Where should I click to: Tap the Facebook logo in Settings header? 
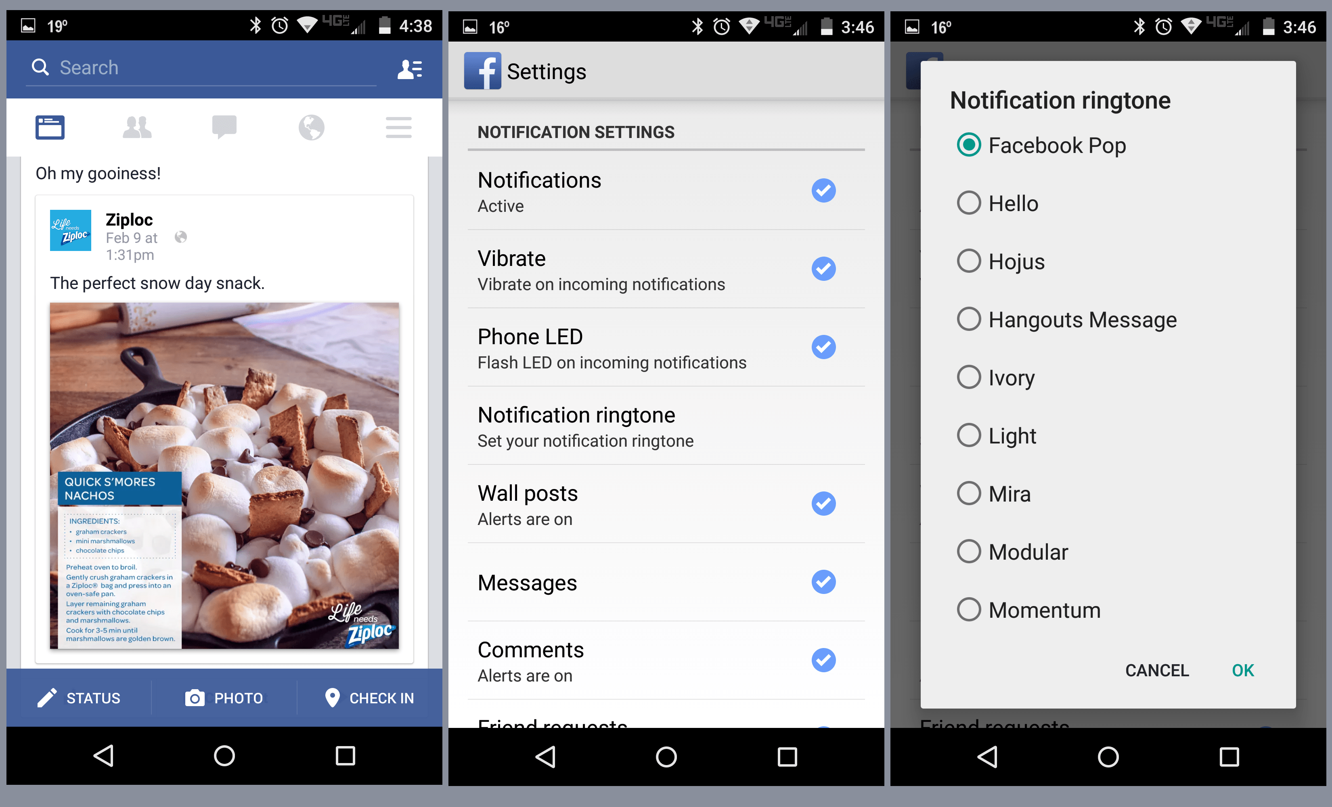(482, 71)
